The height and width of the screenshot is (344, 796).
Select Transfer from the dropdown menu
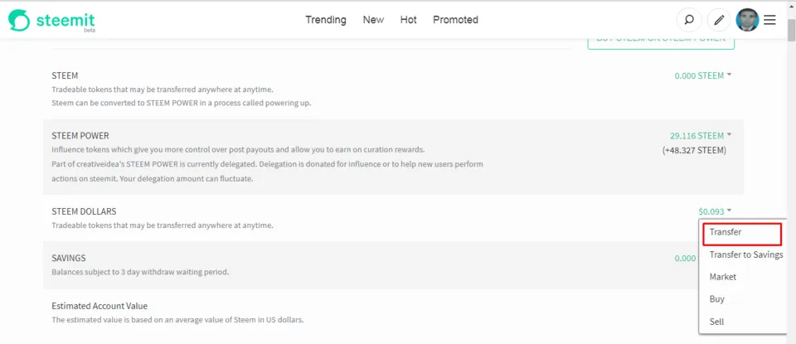click(x=741, y=232)
